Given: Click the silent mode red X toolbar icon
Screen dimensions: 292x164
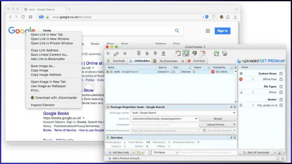Looking at the screenshot, I should coord(202,53).
